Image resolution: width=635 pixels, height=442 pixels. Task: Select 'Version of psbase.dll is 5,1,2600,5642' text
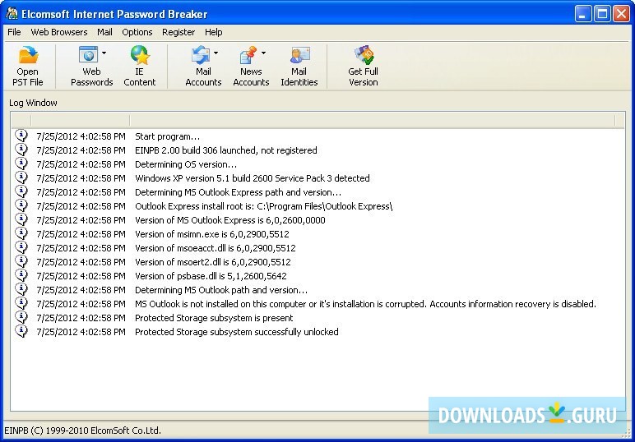(x=211, y=276)
